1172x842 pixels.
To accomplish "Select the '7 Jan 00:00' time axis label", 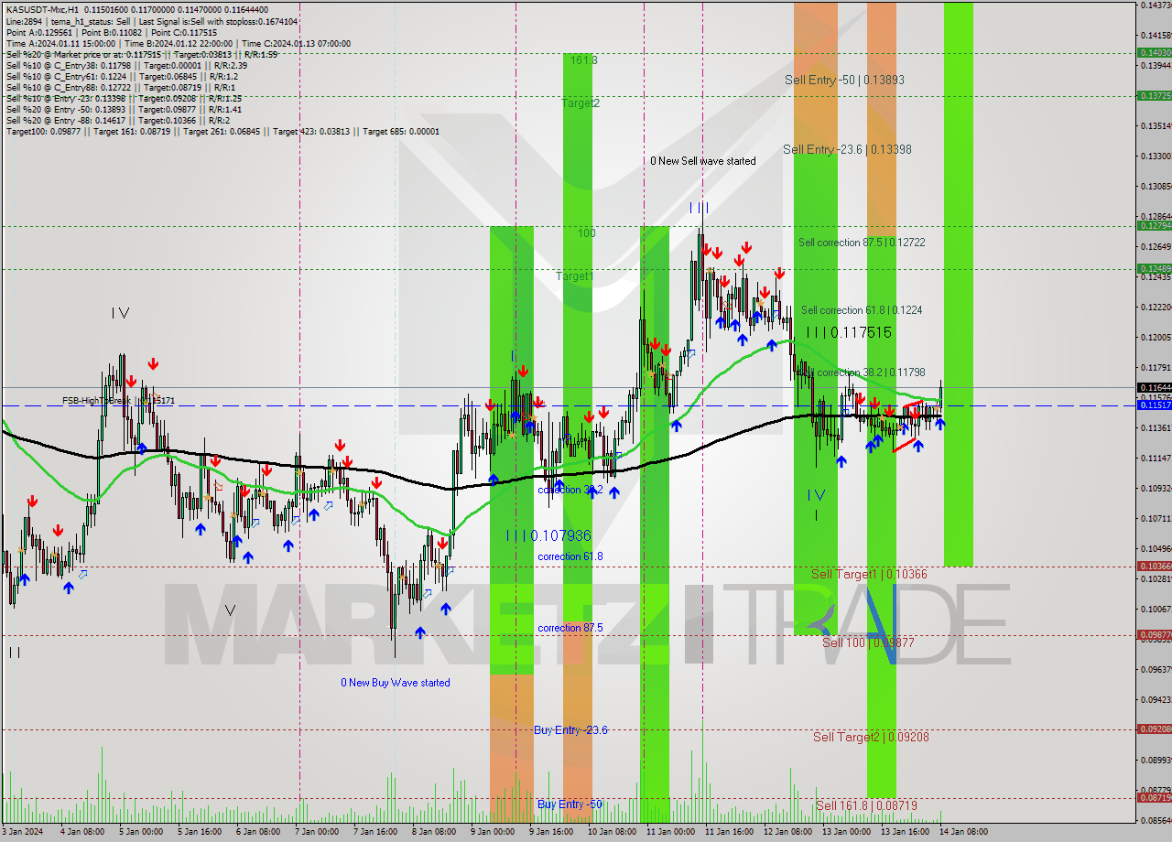I will pos(317,832).
